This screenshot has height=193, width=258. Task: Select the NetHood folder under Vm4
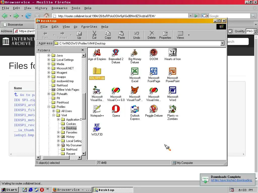click(72, 149)
